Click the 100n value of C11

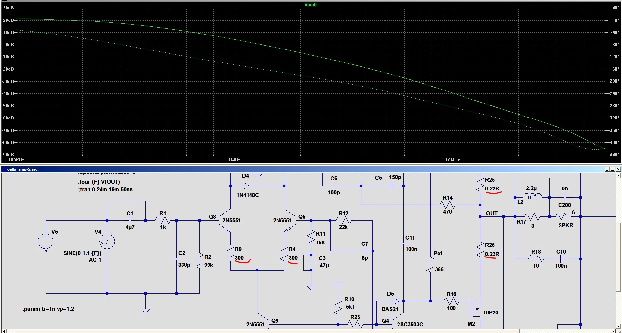click(x=411, y=249)
